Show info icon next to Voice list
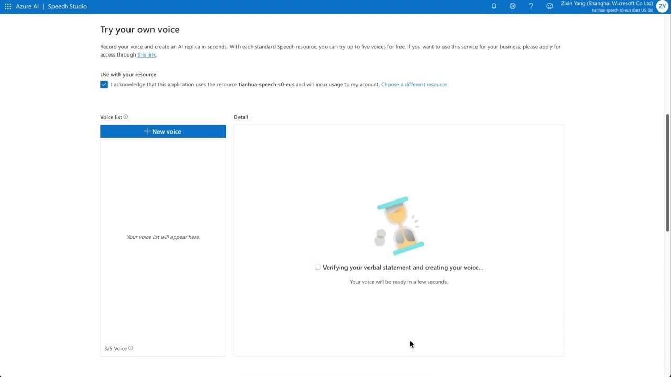Screen dimensions: 671x377 (126, 117)
